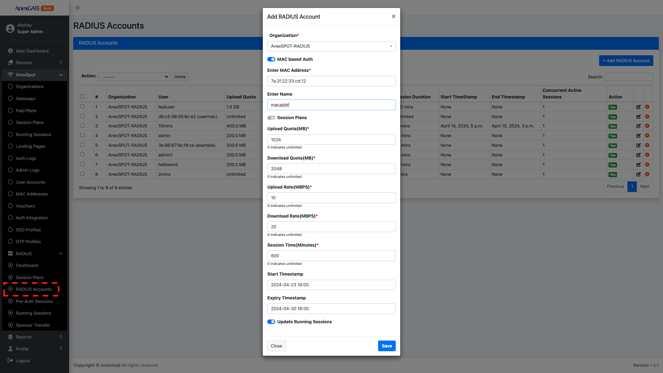Click edit icon for testuser row
This screenshot has width=663, height=373.
point(638,107)
